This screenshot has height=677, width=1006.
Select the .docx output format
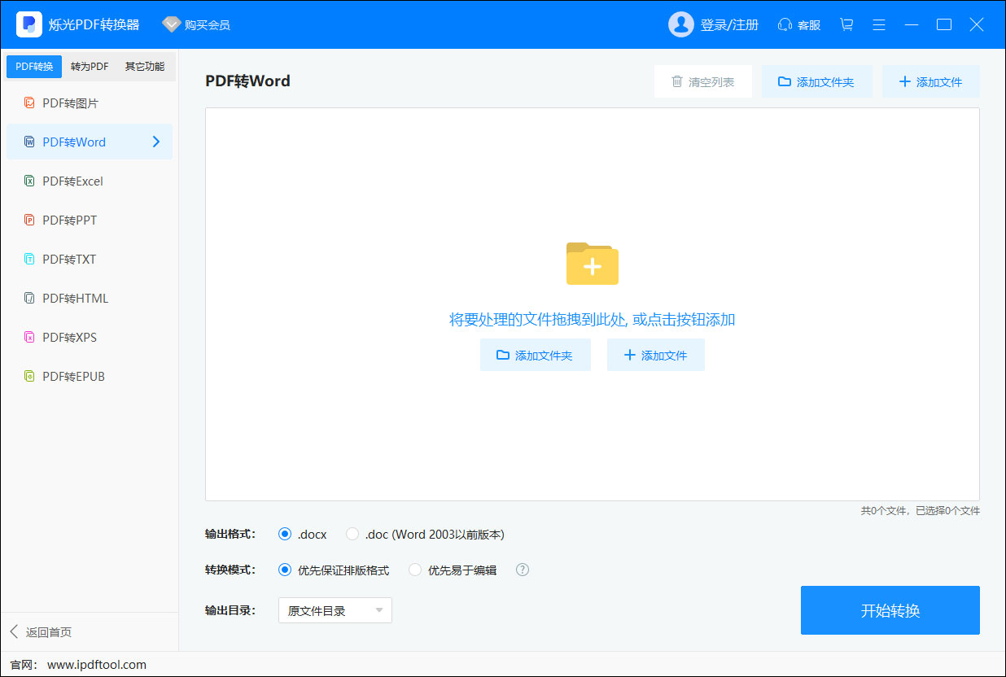tap(285, 535)
